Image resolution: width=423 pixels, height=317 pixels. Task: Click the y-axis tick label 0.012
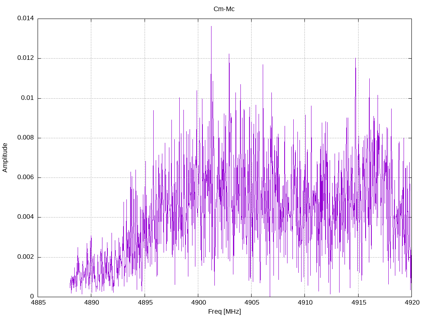(x=26, y=58)
